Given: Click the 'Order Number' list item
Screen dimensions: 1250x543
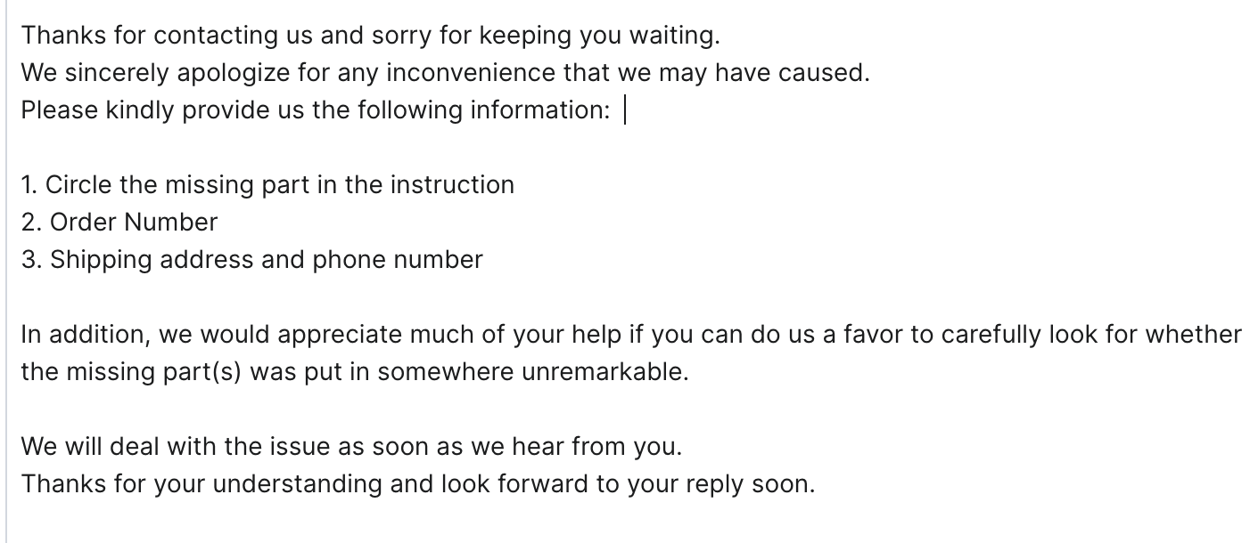Looking at the screenshot, I should [133, 223].
